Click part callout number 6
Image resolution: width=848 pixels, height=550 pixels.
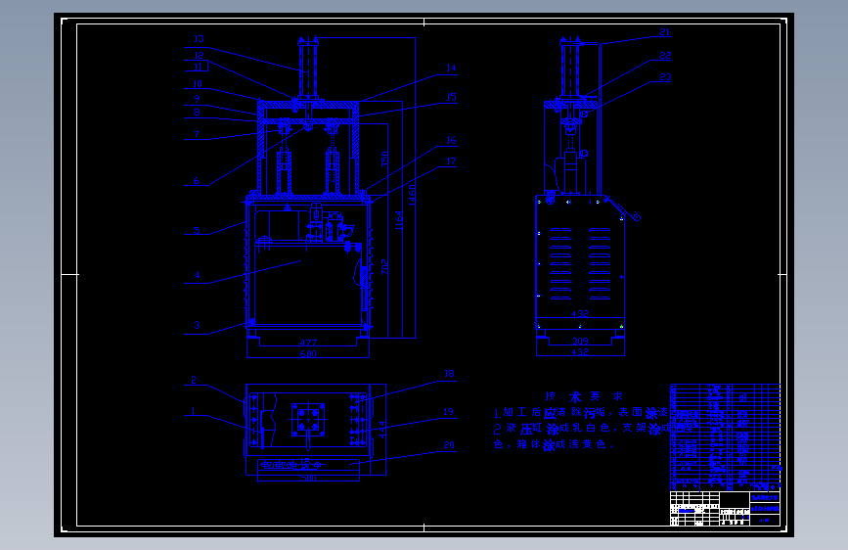[197, 181]
